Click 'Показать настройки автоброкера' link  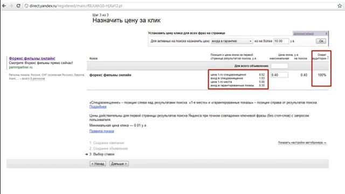pos(302,142)
